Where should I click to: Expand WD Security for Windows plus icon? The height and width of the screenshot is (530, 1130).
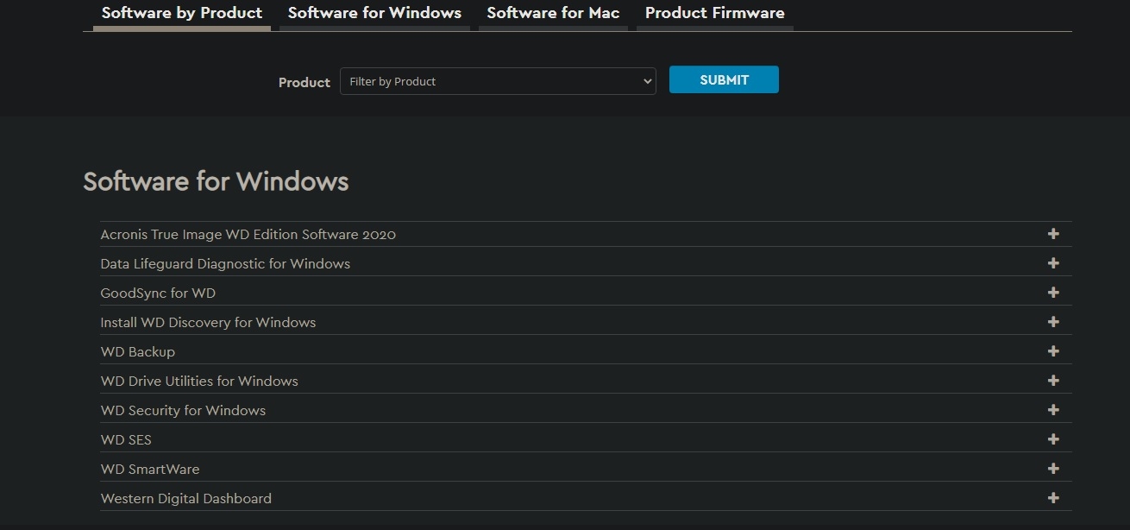1052,410
